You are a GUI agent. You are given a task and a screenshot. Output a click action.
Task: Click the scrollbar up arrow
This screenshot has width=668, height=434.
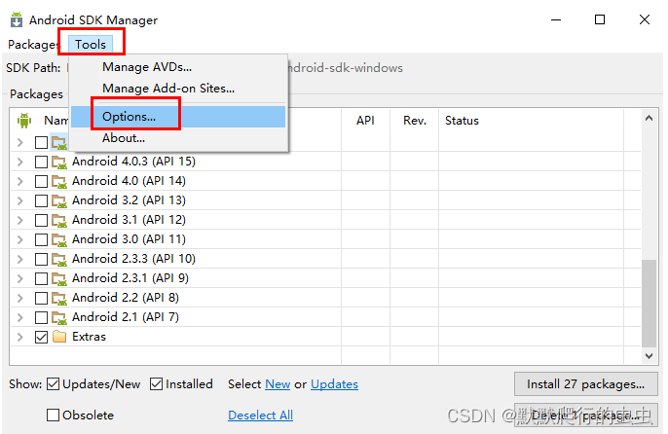[x=649, y=118]
